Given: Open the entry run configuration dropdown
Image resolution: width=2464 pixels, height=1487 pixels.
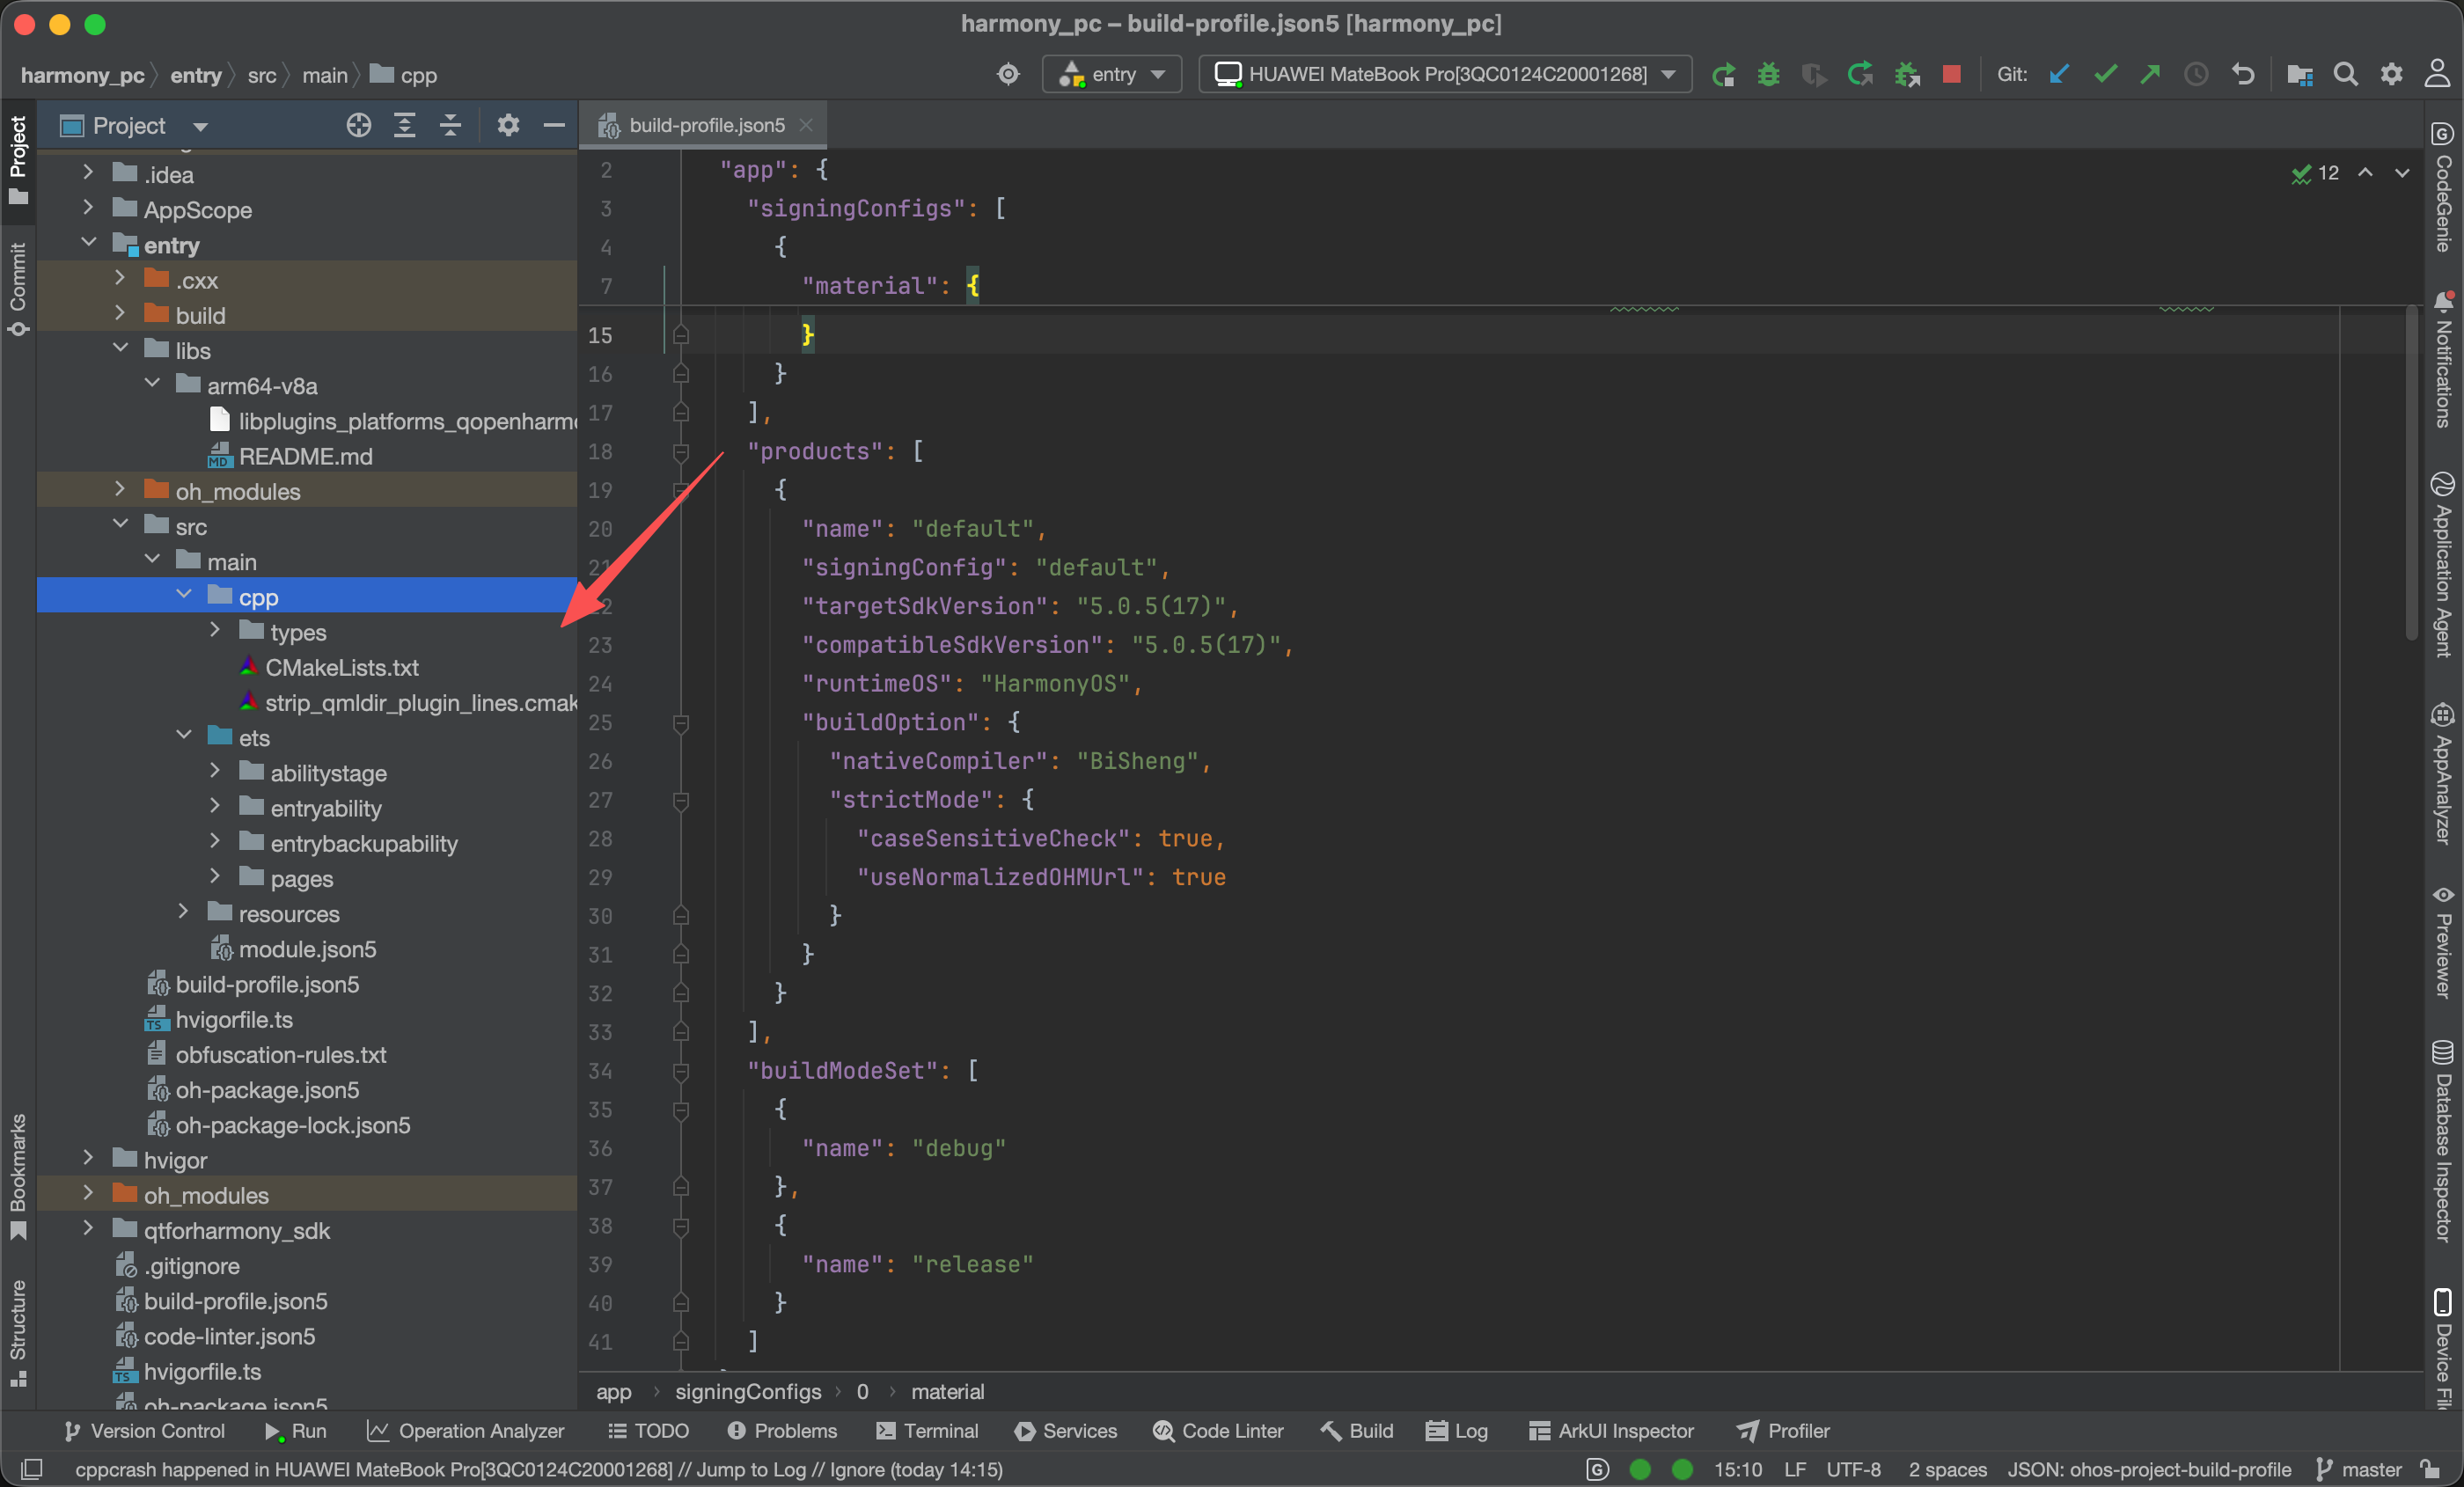Looking at the screenshot, I should 1112,75.
